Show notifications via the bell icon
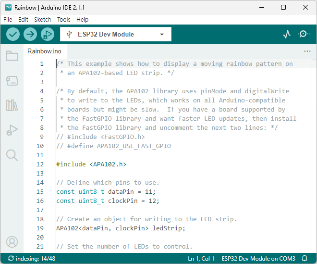317x264 pixels. [x=305, y=258]
